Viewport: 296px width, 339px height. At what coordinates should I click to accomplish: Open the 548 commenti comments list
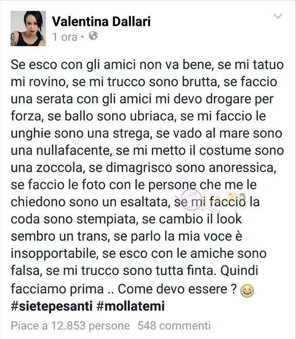(x=174, y=326)
